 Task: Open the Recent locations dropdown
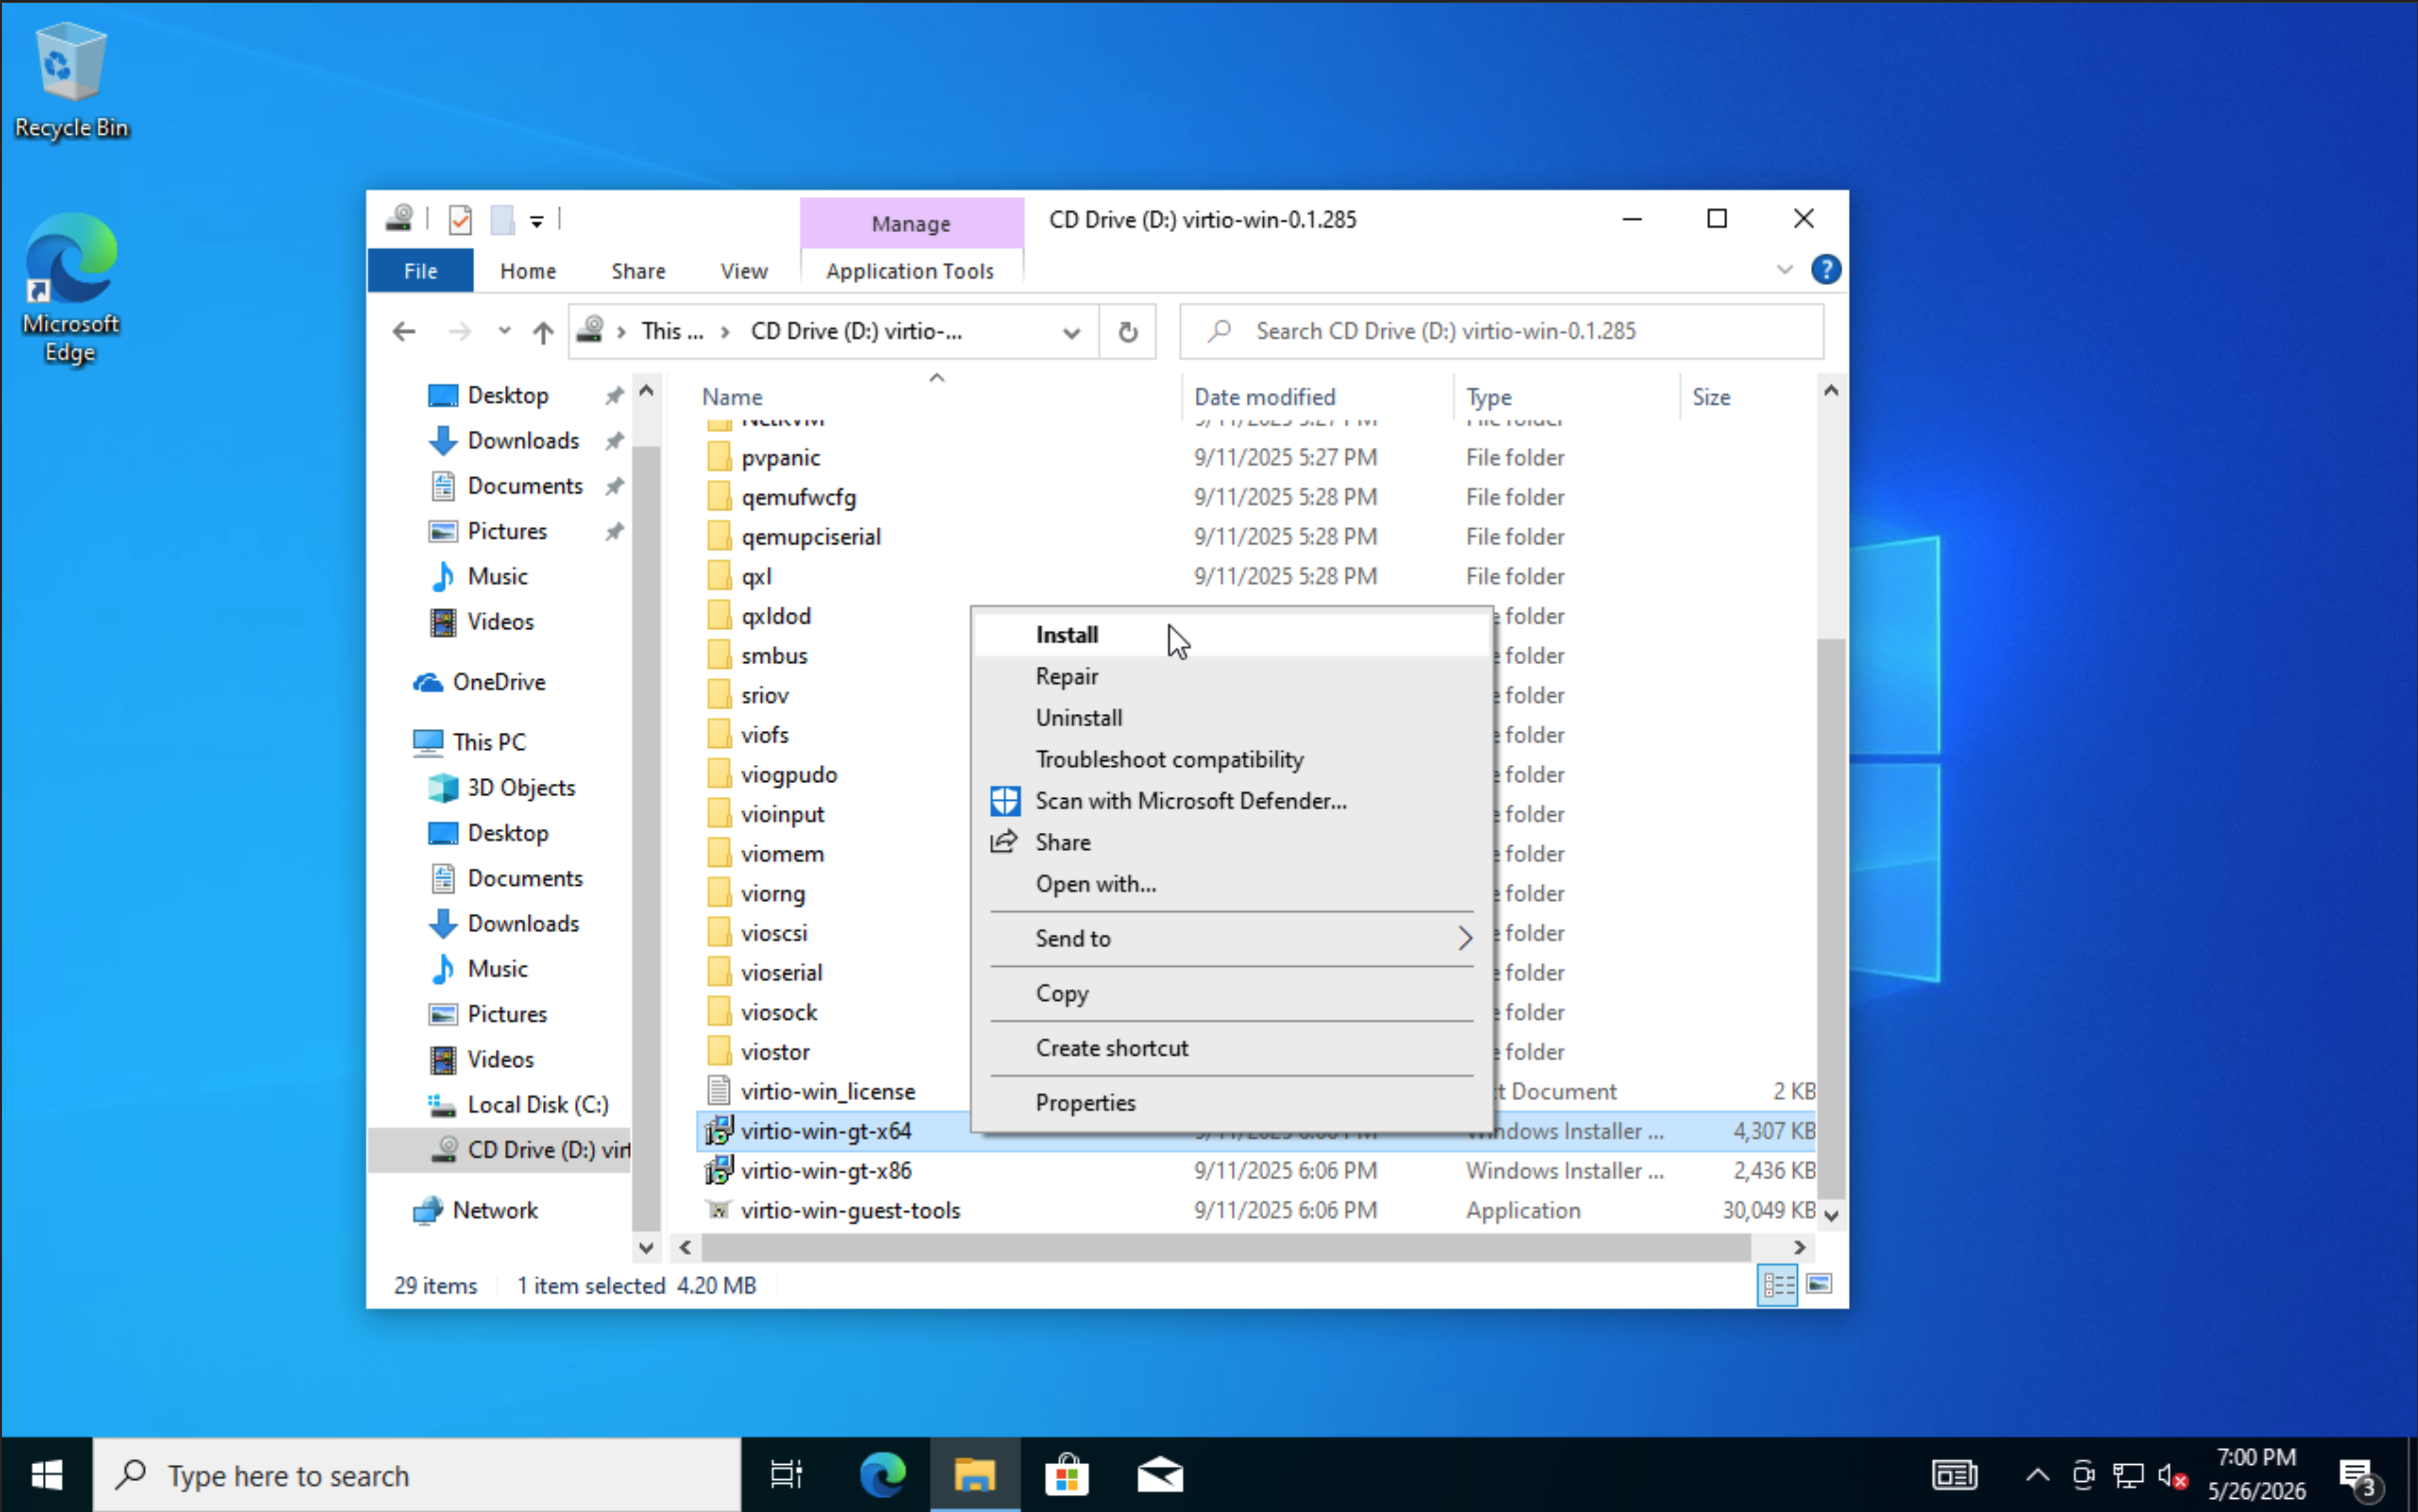click(504, 331)
